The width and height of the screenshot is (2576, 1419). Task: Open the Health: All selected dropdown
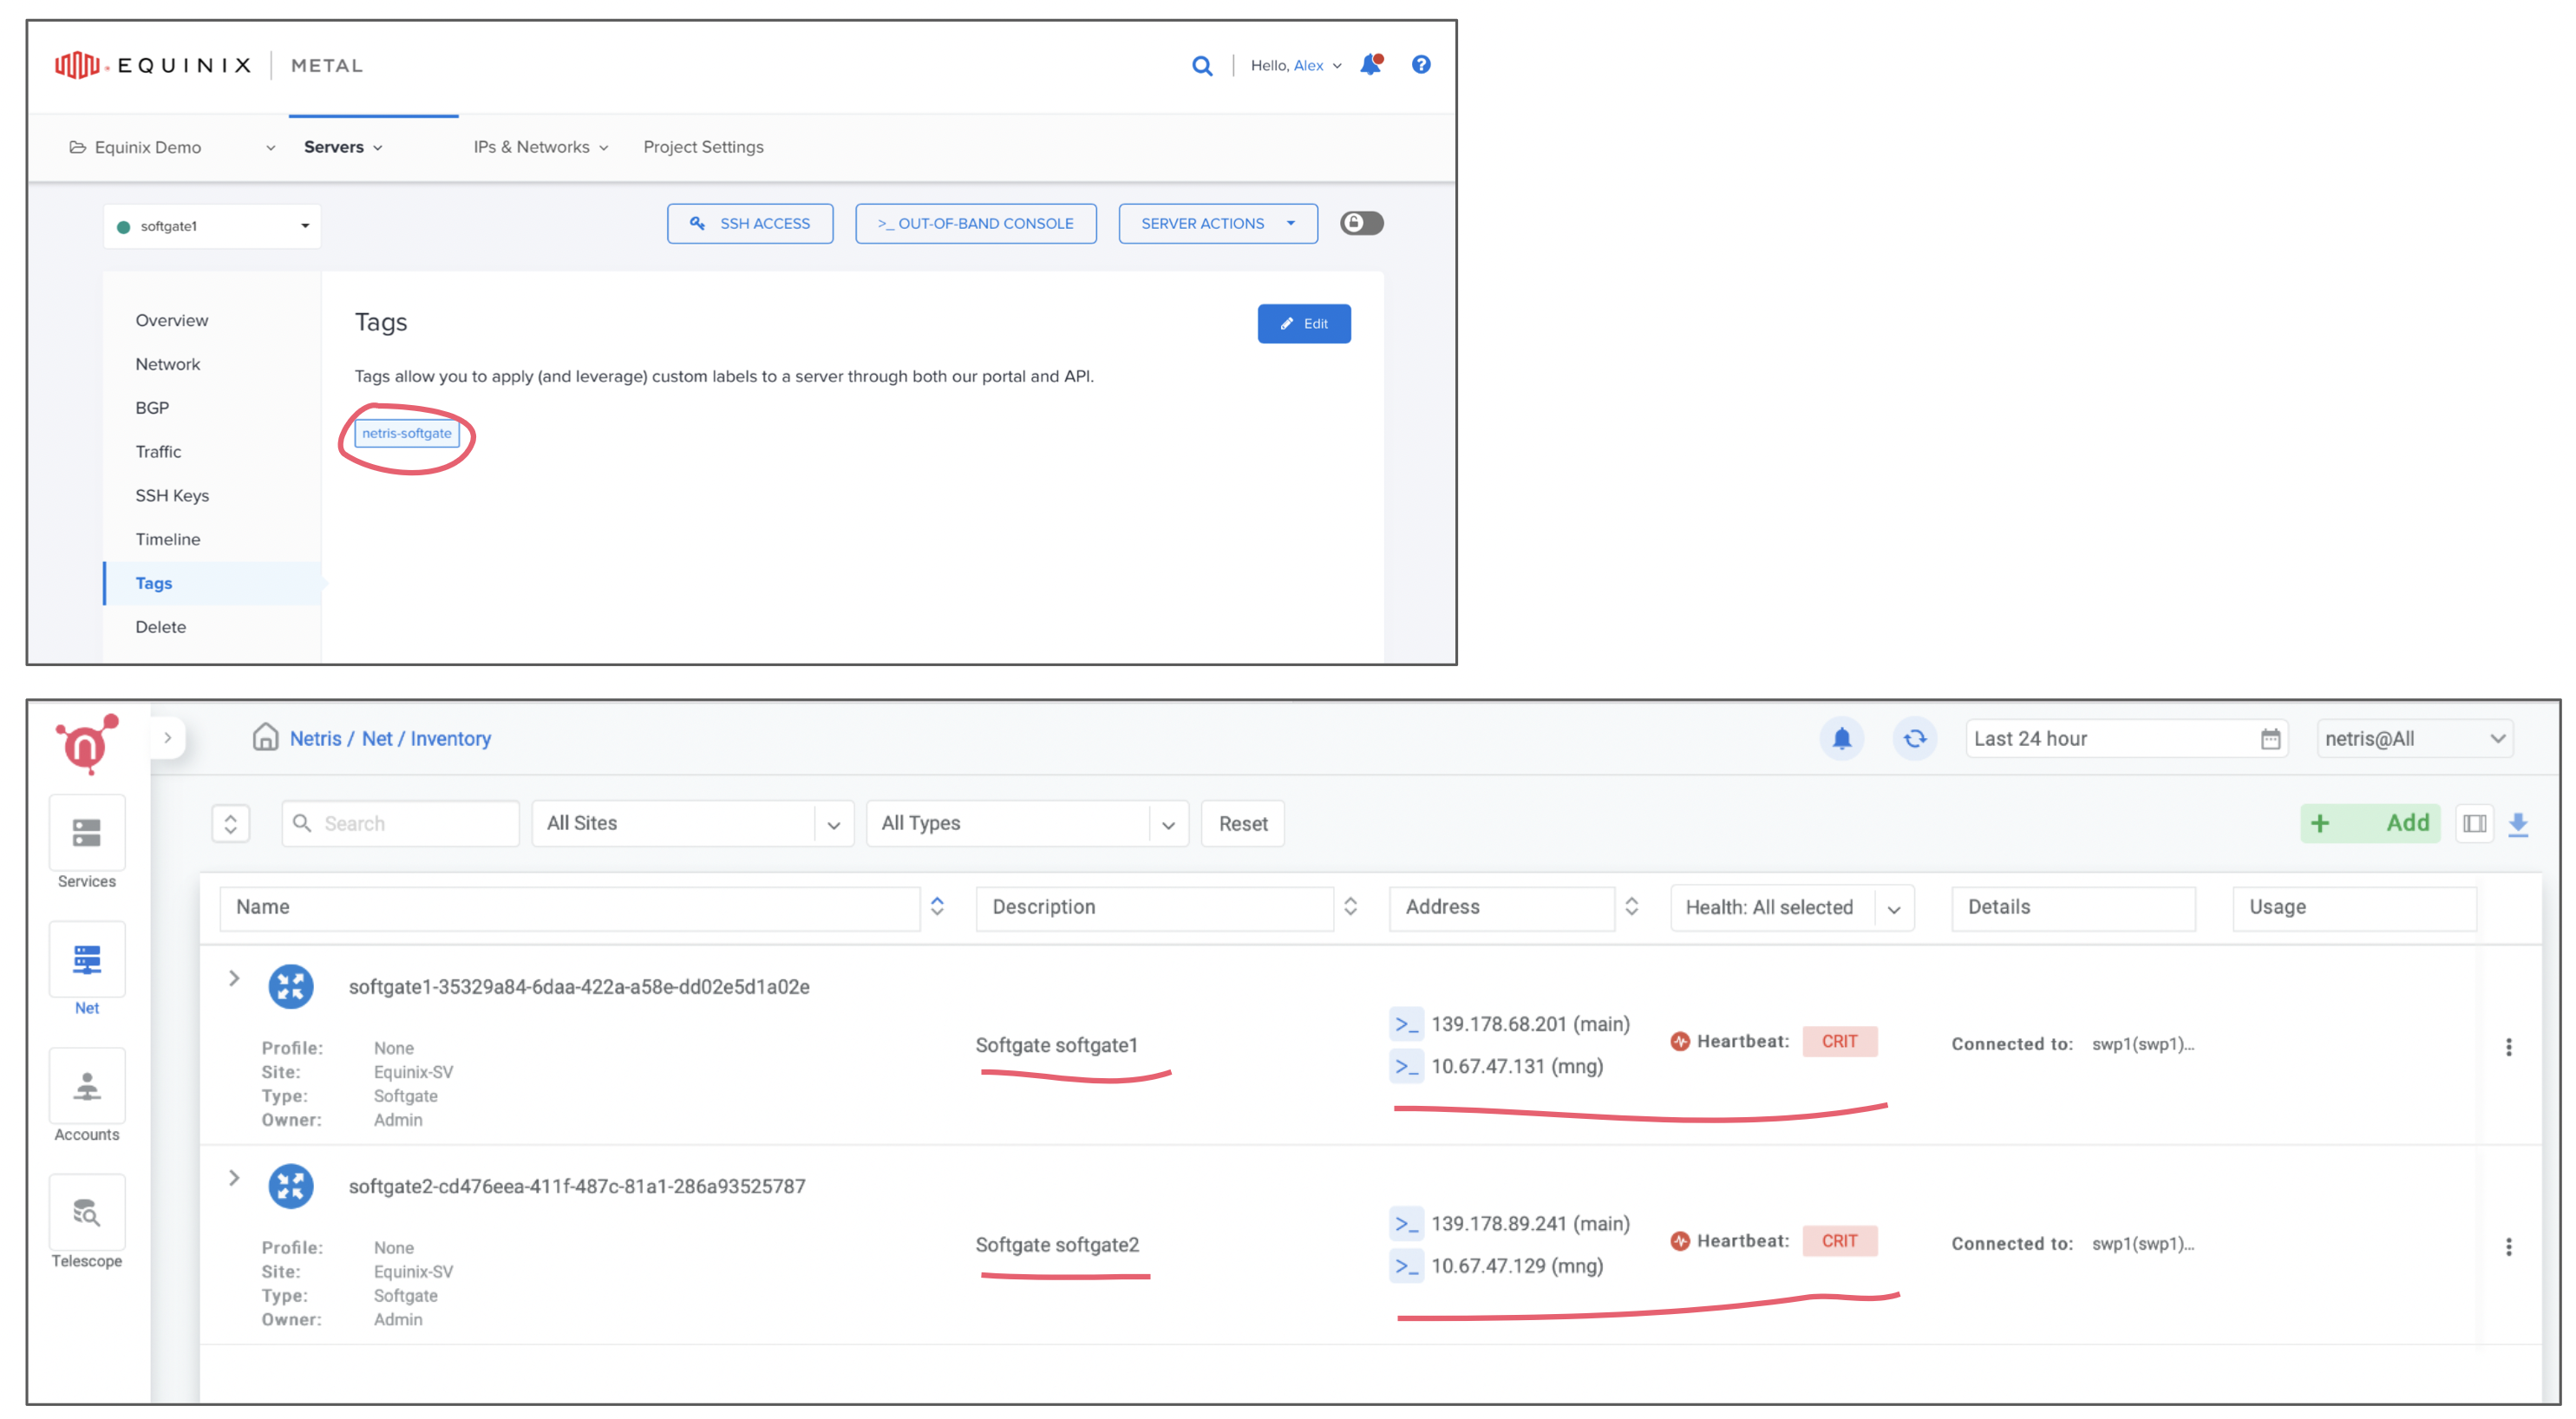coord(1792,908)
